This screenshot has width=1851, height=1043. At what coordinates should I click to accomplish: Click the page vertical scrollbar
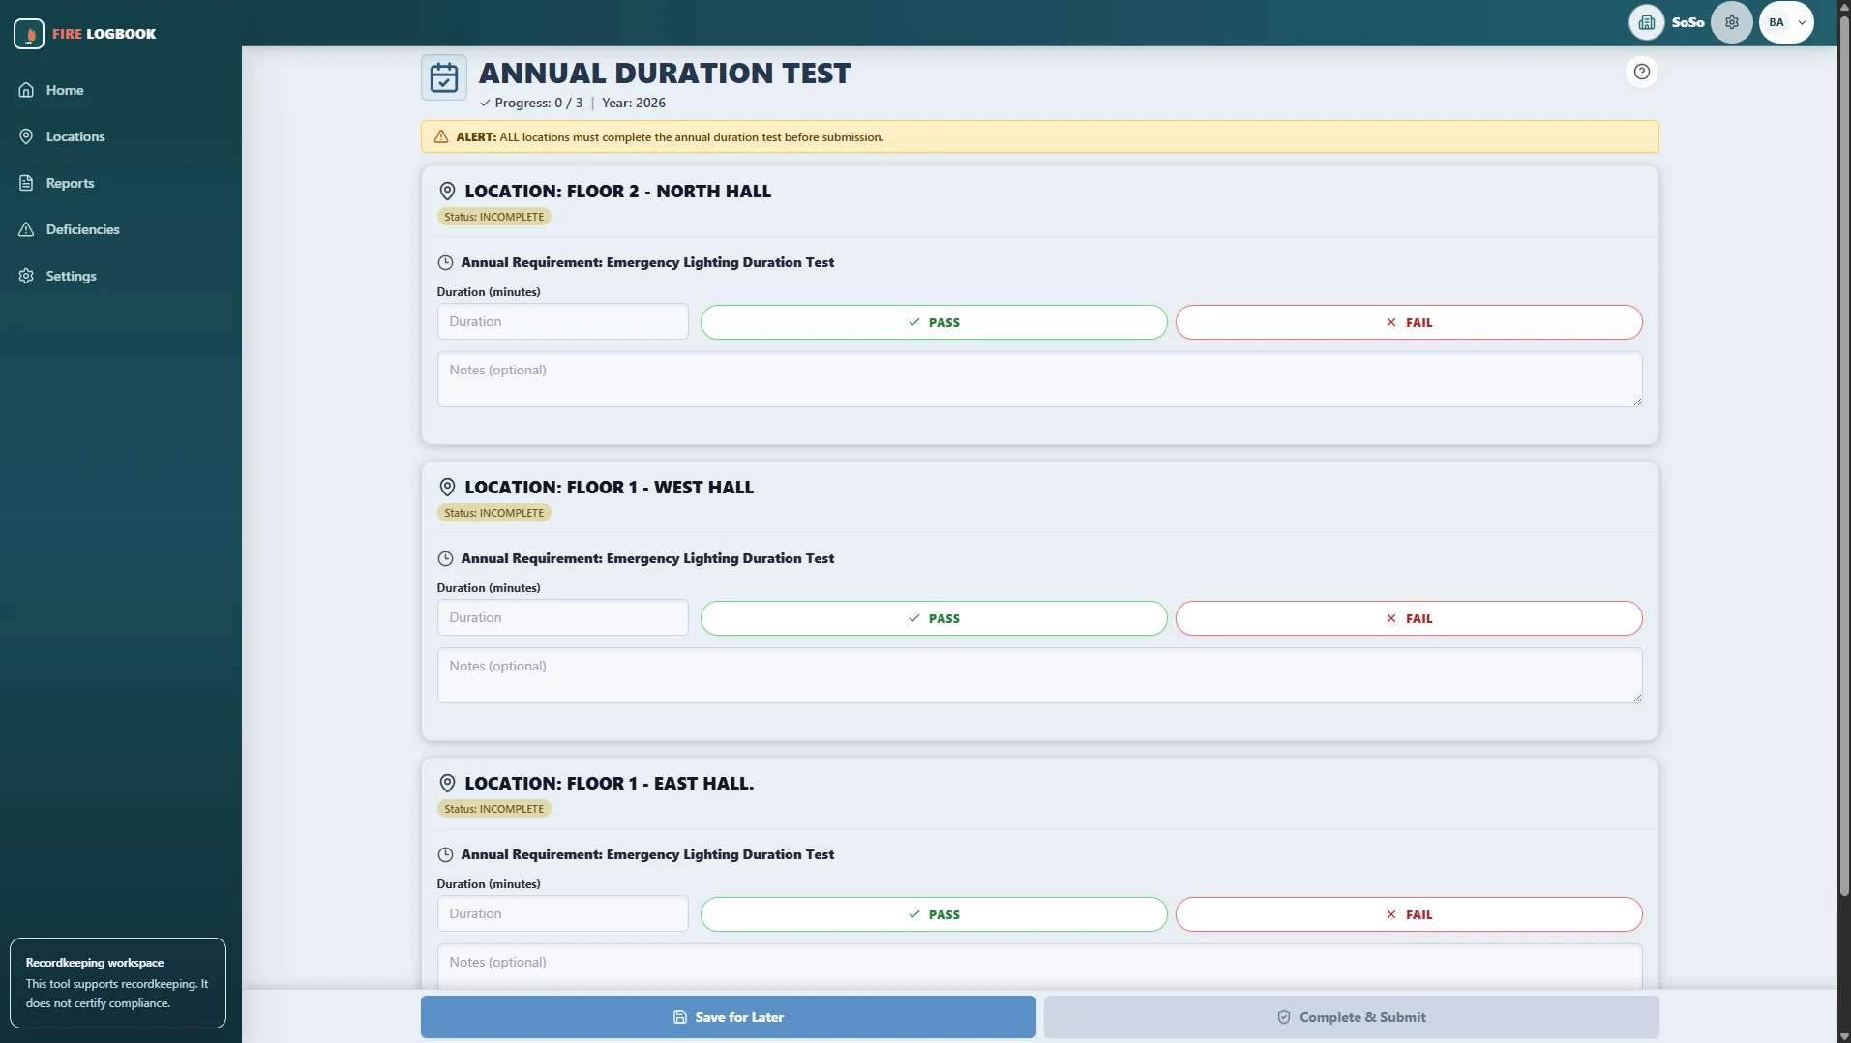[x=1843, y=455]
